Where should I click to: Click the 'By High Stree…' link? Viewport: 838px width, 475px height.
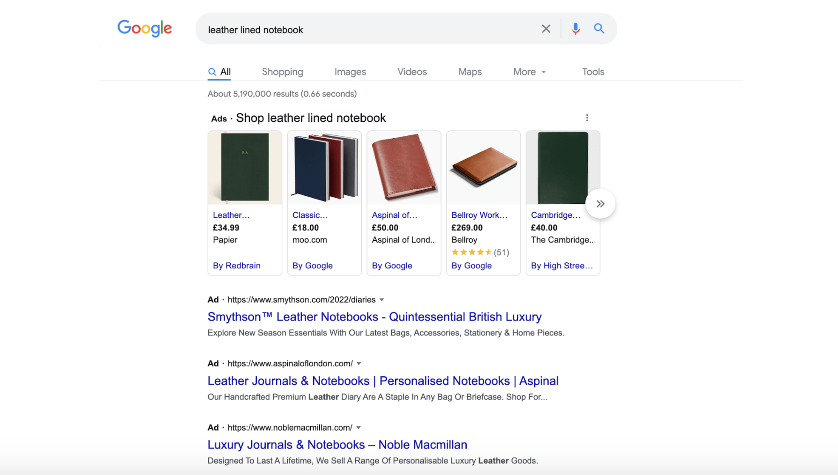pos(562,266)
